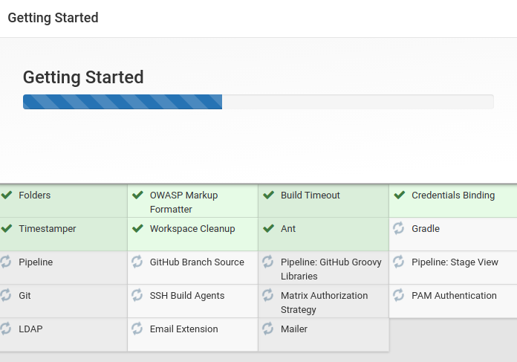This screenshot has width=517, height=362.
Task: Click the 'Email Extension' plugin name
Action: (x=183, y=329)
